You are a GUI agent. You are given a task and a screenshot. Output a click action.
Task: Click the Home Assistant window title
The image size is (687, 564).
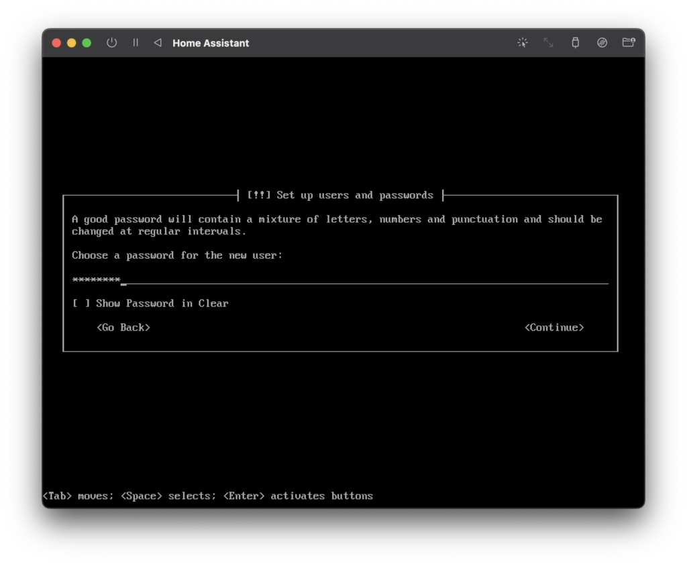211,43
